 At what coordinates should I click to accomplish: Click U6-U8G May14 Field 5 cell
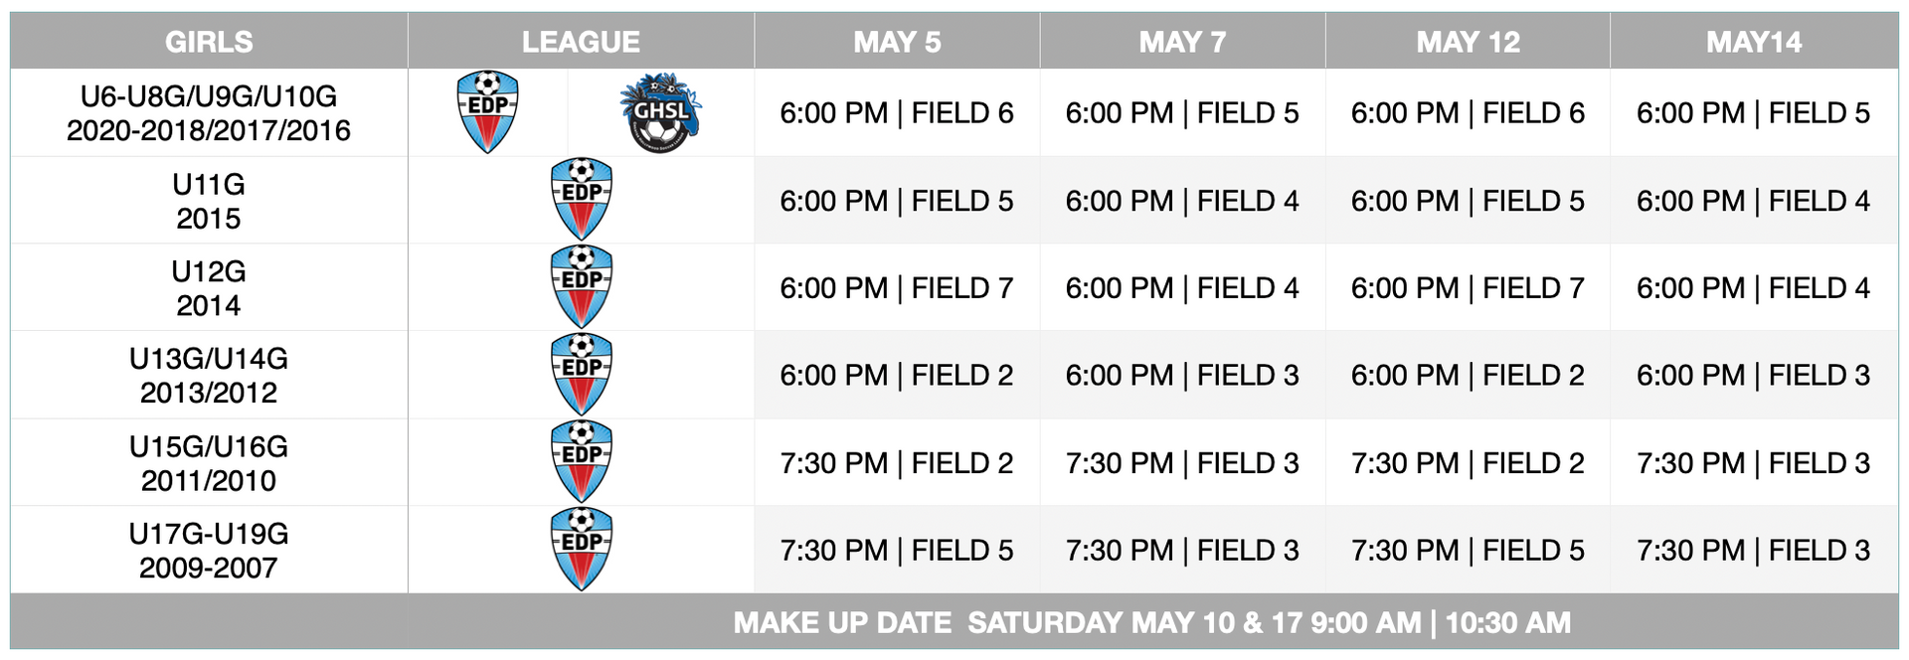click(1754, 112)
